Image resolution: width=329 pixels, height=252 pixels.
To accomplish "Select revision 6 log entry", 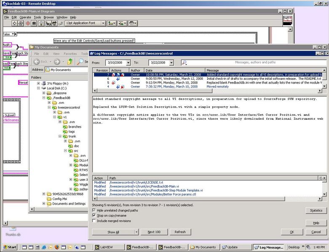I will tap(208, 79).
